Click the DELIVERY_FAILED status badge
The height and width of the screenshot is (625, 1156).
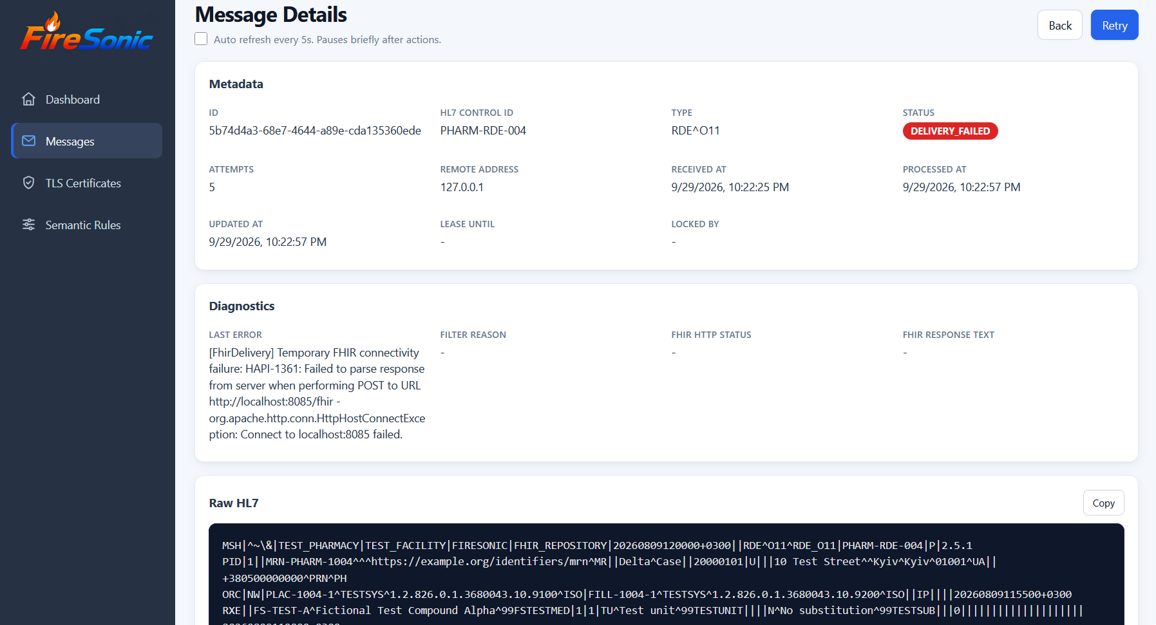click(x=950, y=131)
